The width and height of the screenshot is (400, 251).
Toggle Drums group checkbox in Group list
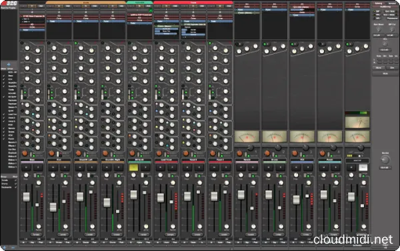pyautogui.click(x=15, y=184)
